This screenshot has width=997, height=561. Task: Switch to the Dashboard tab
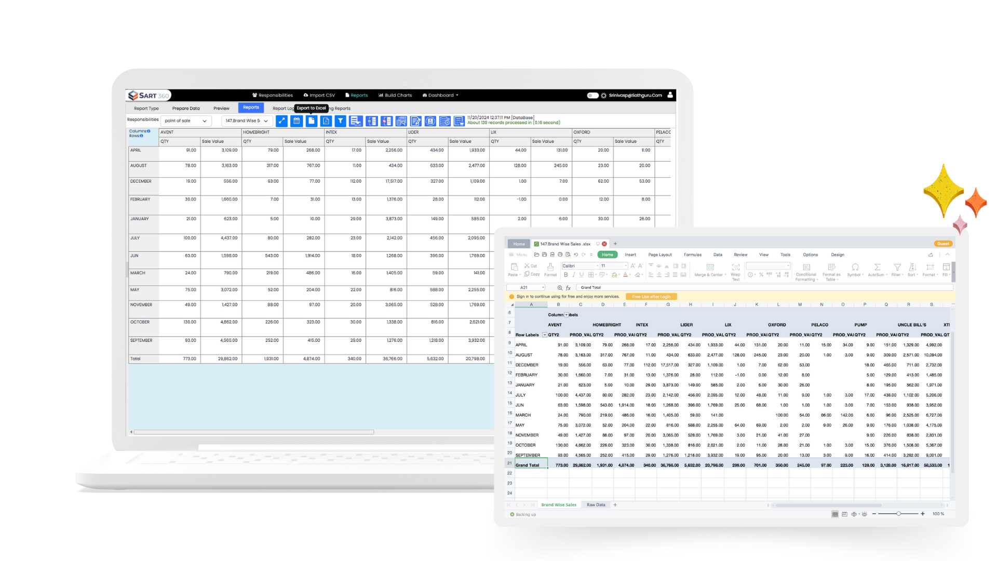(442, 95)
